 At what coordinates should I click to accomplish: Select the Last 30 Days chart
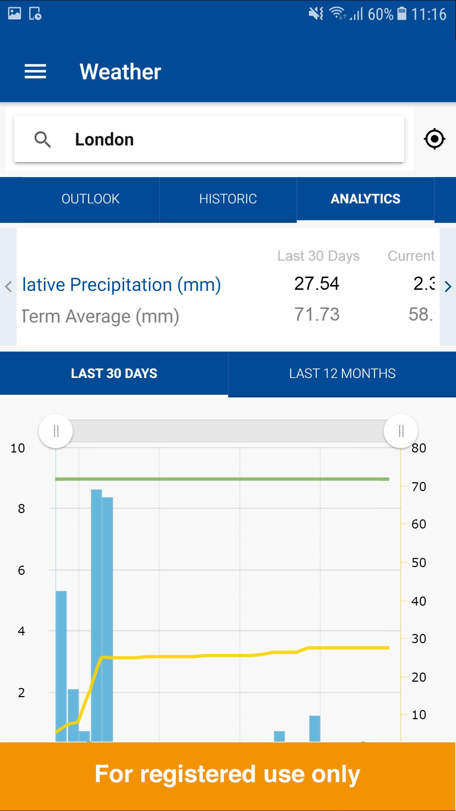pos(114,374)
